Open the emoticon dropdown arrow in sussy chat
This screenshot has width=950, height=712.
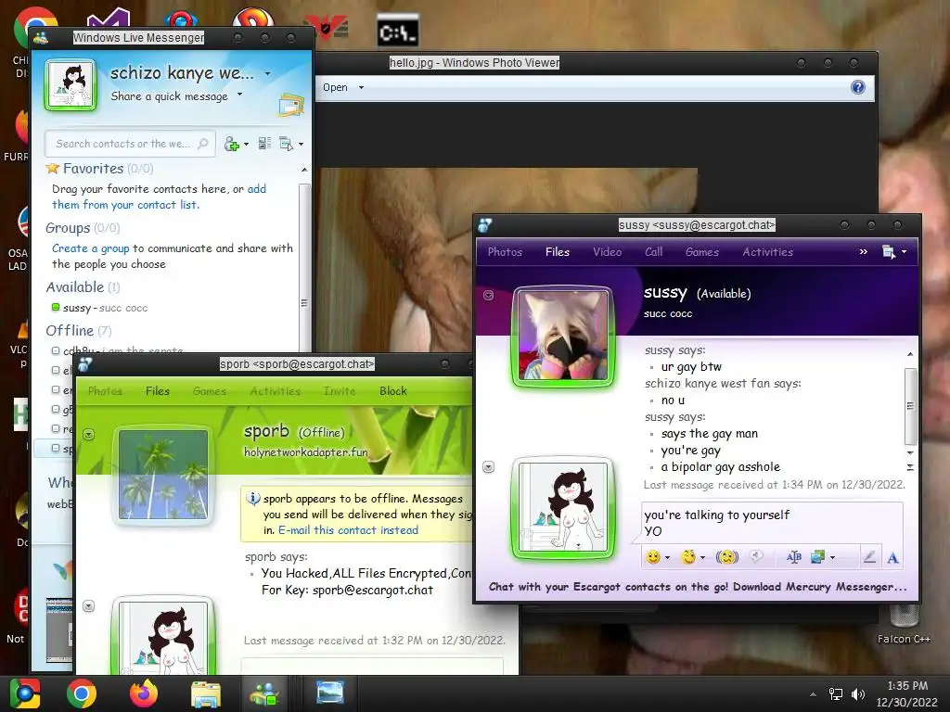pos(667,557)
